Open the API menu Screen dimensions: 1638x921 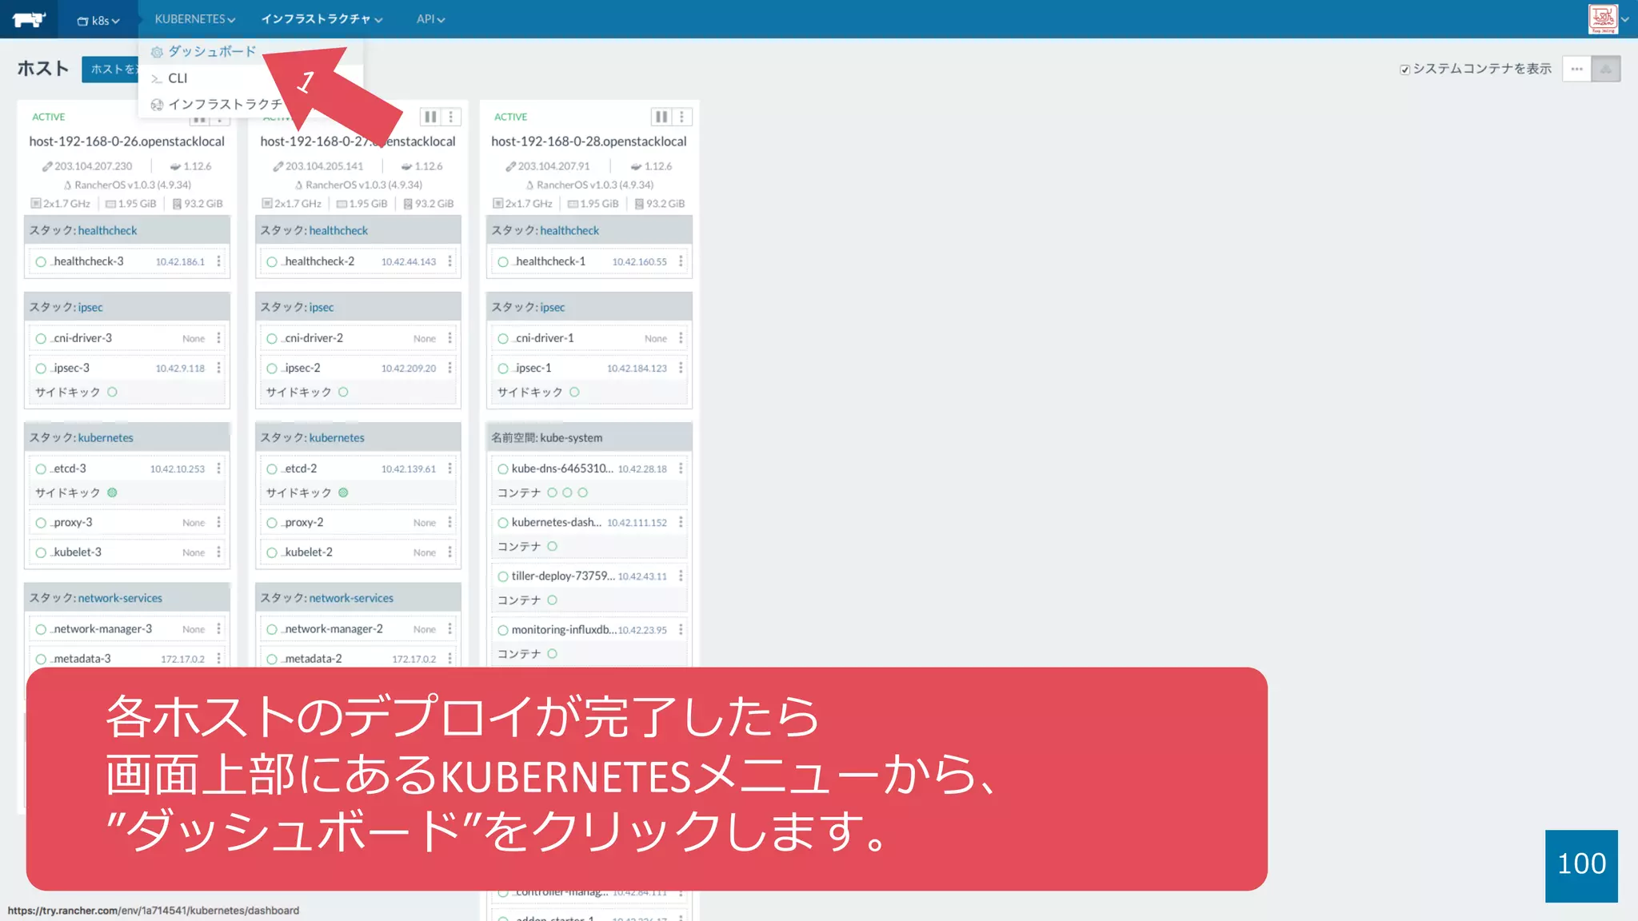[x=430, y=19]
